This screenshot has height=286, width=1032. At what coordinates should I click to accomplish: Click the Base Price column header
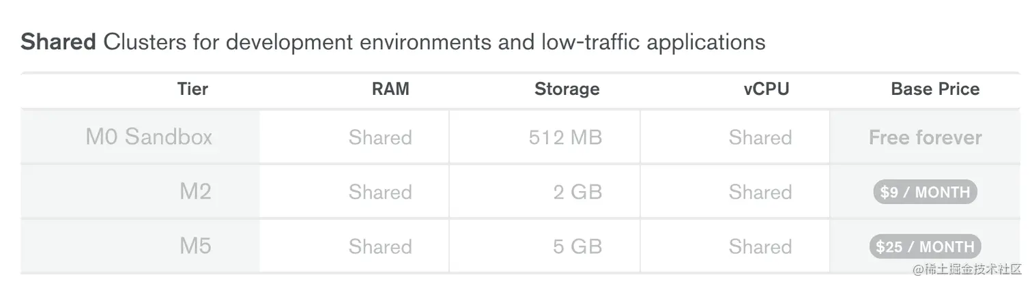coord(935,89)
